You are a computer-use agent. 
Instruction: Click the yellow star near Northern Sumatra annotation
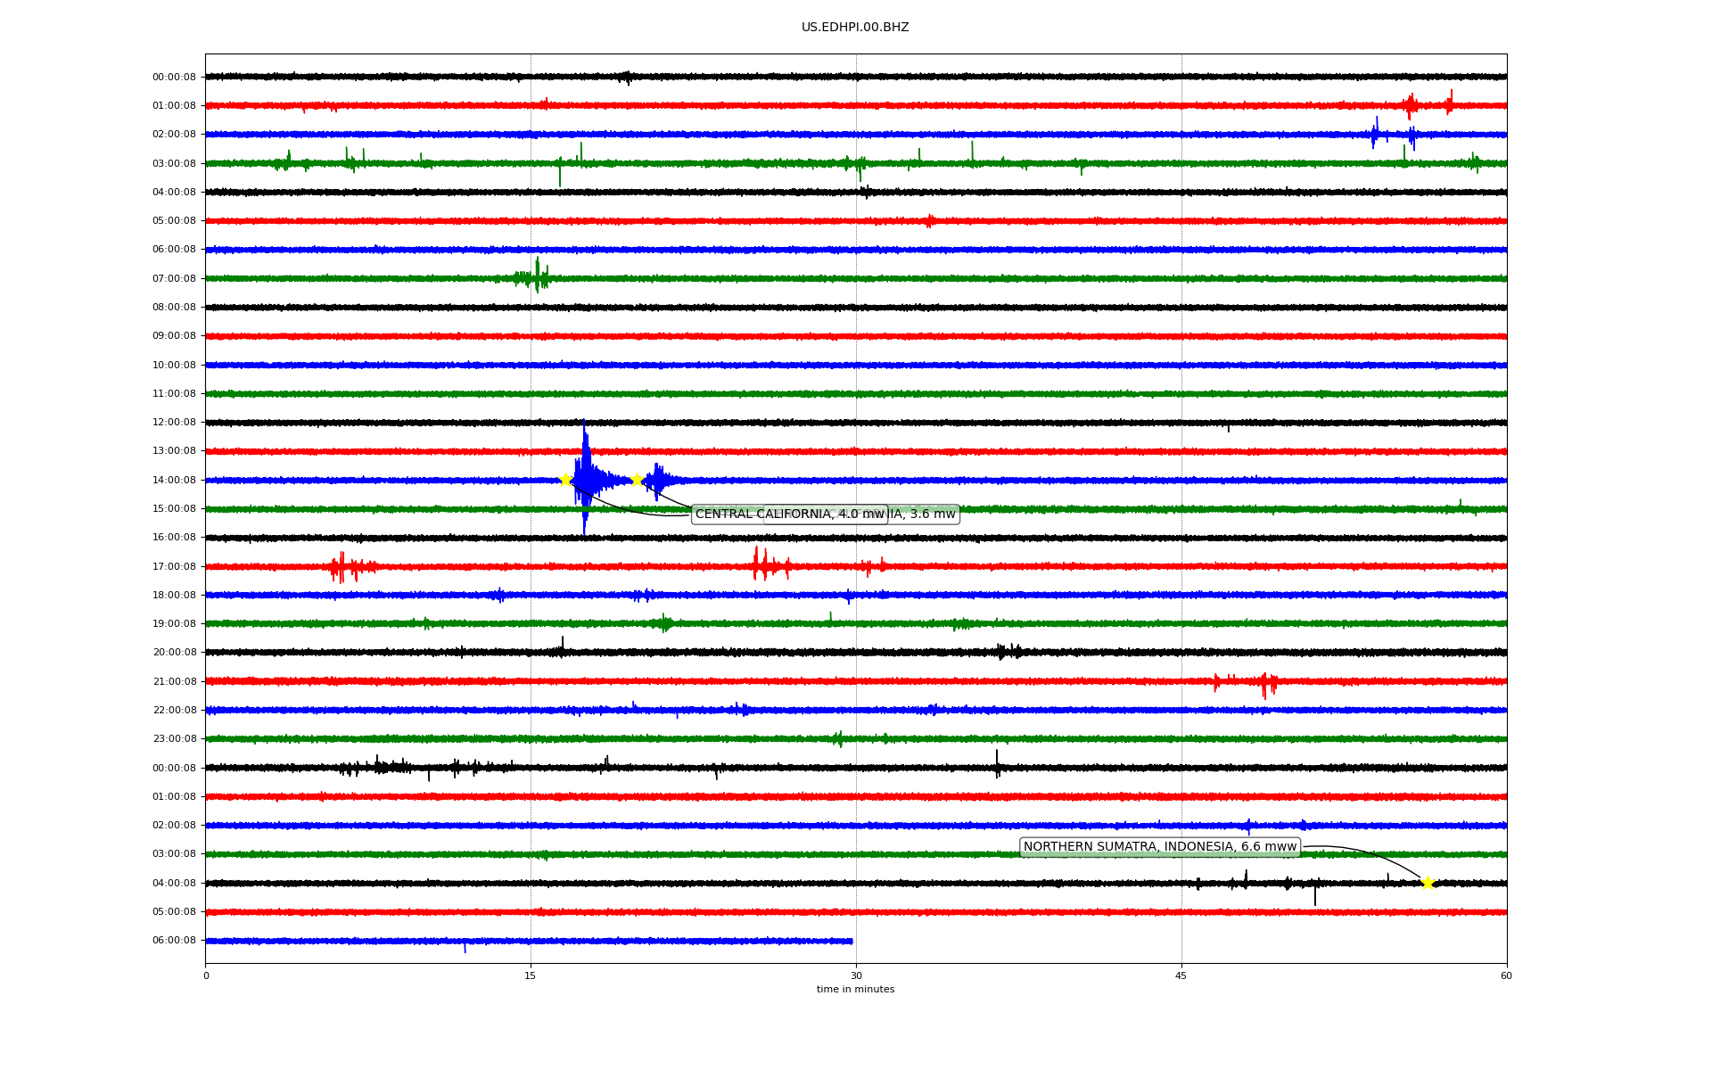point(1428,883)
